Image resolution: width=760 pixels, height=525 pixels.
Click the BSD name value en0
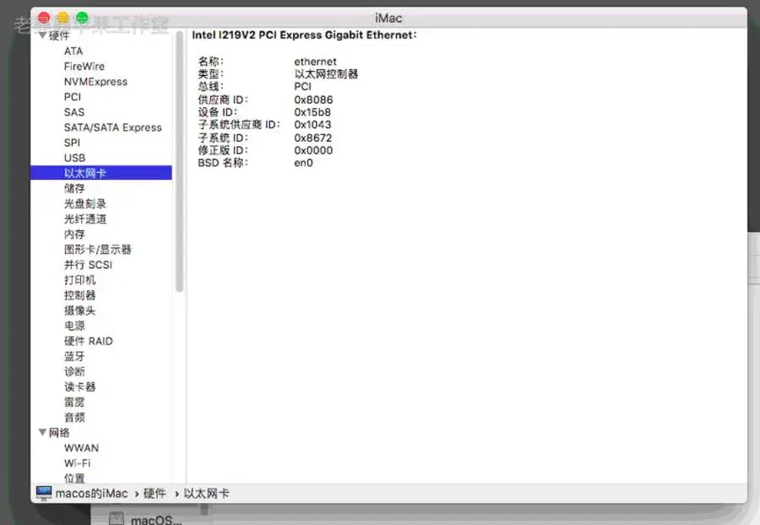(303, 163)
